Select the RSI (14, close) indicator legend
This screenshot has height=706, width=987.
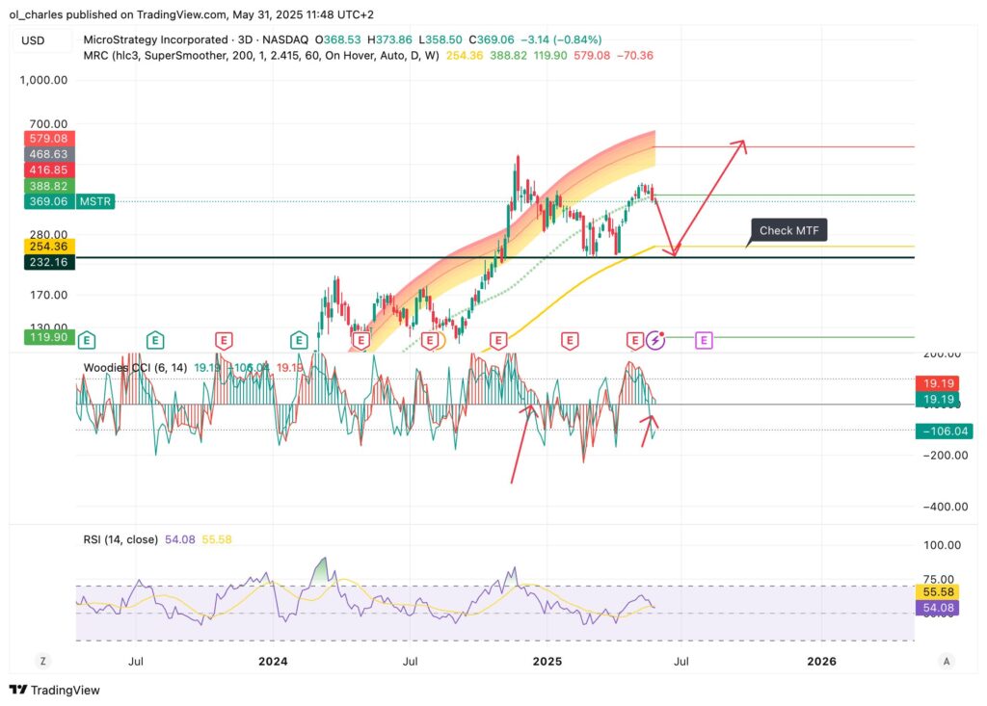click(120, 539)
